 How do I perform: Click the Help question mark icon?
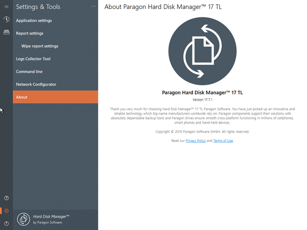coord(6,198)
